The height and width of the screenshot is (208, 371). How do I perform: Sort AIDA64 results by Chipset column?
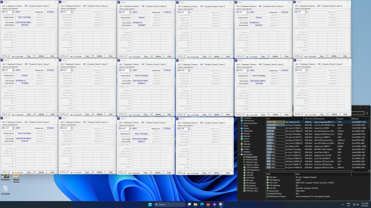point(344,119)
